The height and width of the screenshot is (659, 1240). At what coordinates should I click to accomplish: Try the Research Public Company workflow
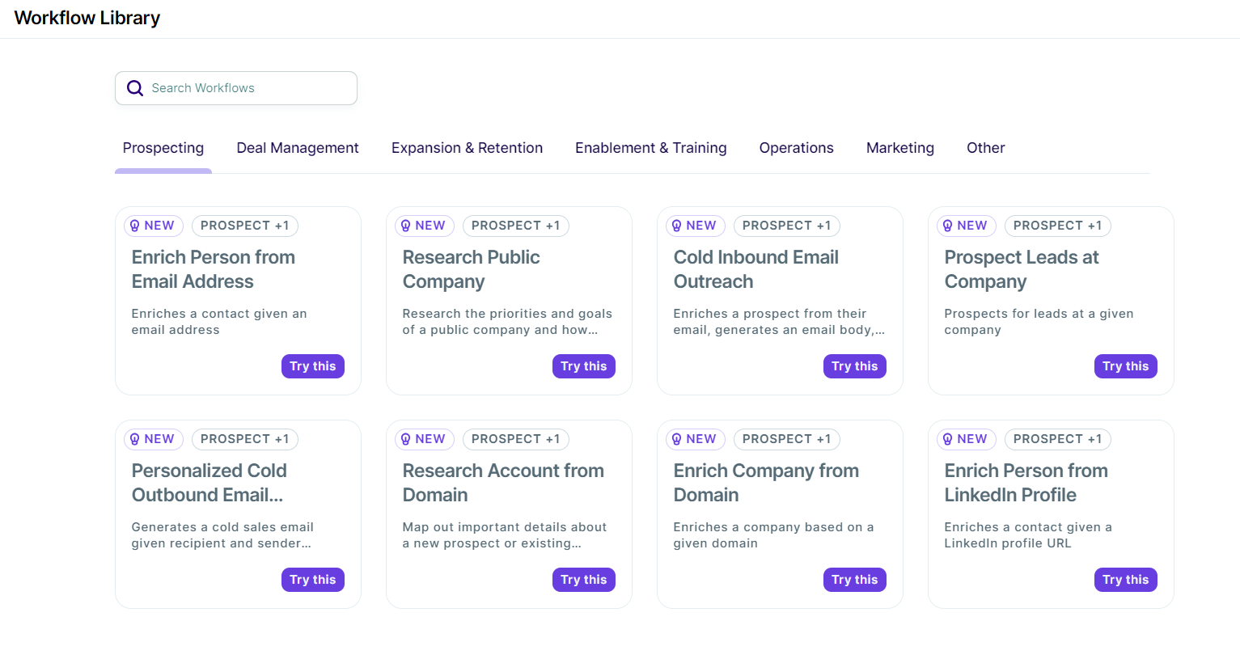click(x=584, y=366)
